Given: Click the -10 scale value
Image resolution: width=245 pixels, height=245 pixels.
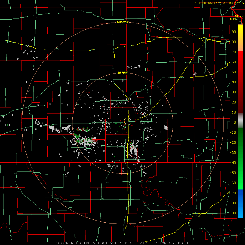Looking at the screenshot, I should coord(233,133).
